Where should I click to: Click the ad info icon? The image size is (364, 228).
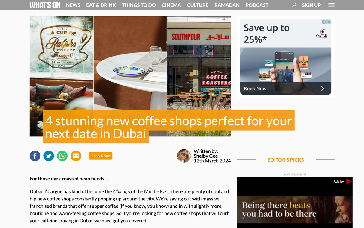324,22
